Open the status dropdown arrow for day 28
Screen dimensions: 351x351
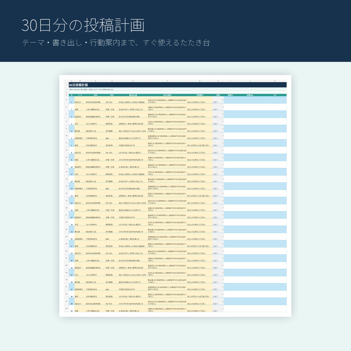[x=222, y=294]
